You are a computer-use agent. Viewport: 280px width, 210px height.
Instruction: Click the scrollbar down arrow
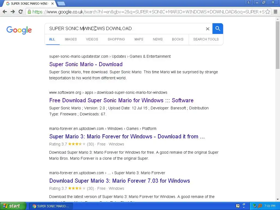tap(278, 199)
